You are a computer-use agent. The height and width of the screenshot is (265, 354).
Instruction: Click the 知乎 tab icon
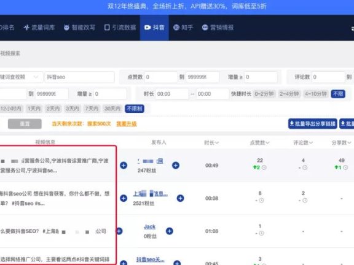176,28
